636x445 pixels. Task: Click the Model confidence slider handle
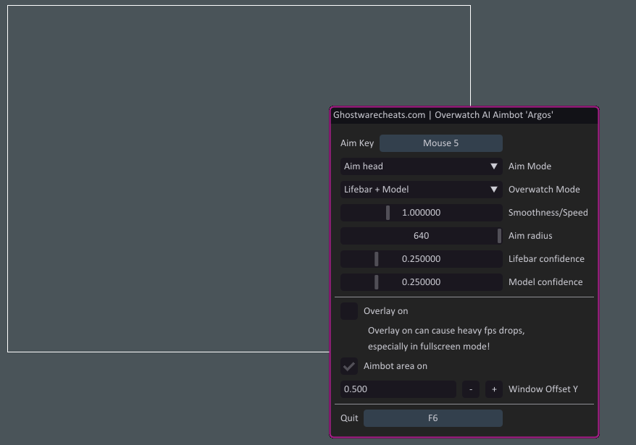click(x=376, y=282)
